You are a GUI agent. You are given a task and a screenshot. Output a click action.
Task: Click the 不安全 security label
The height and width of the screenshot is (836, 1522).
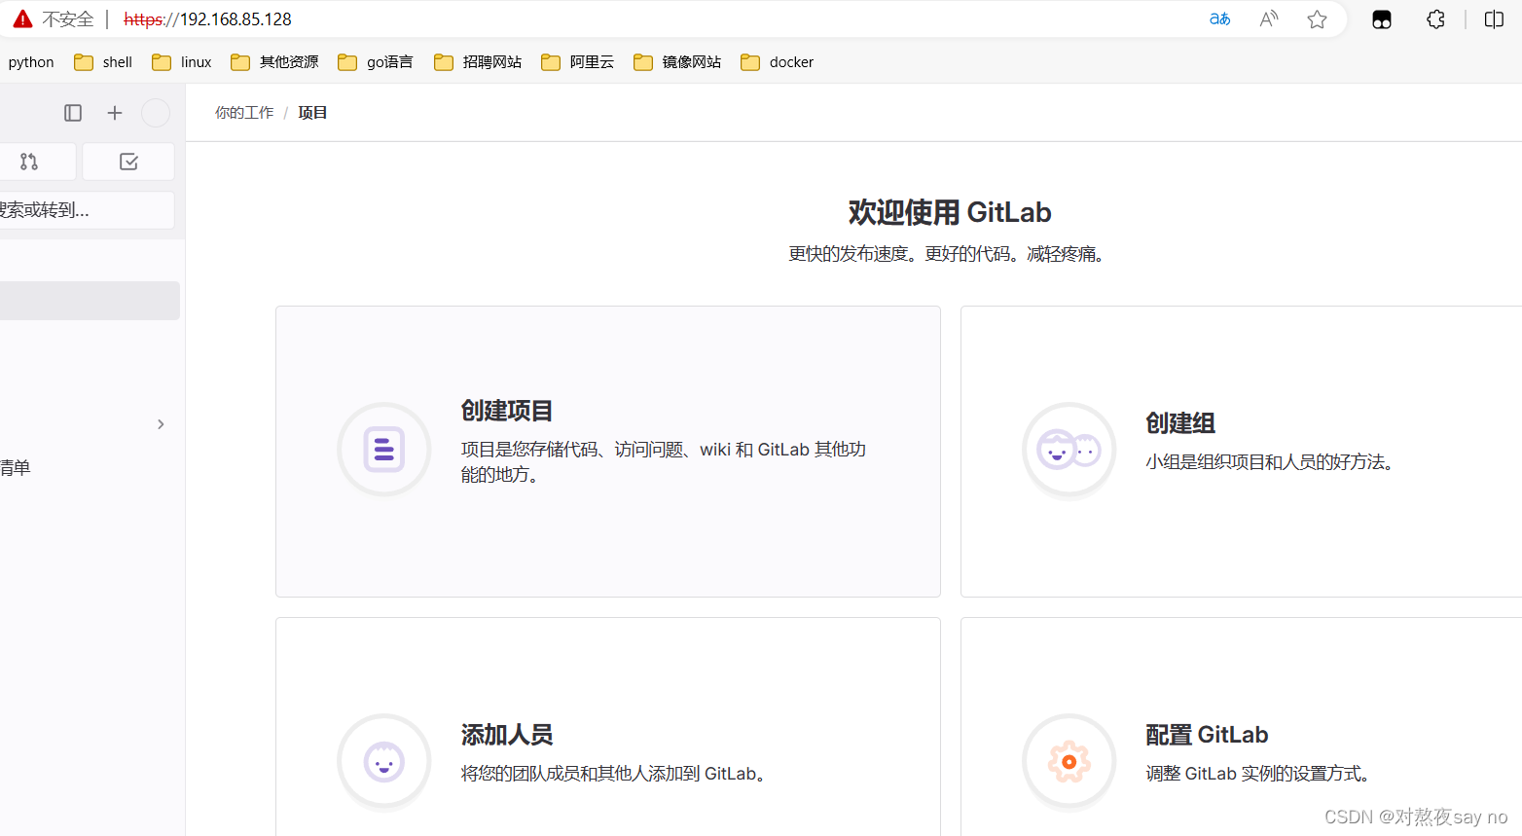(x=67, y=19)
